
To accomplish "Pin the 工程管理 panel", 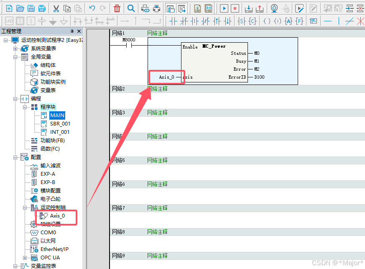I will pyautogui.click(x=72, y=31).
